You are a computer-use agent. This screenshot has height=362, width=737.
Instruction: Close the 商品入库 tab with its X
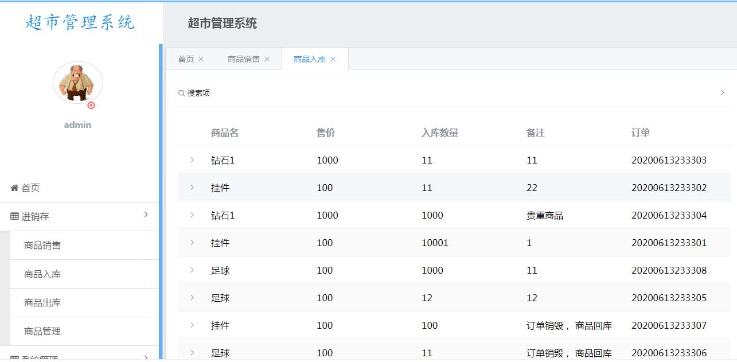(333, 59)
